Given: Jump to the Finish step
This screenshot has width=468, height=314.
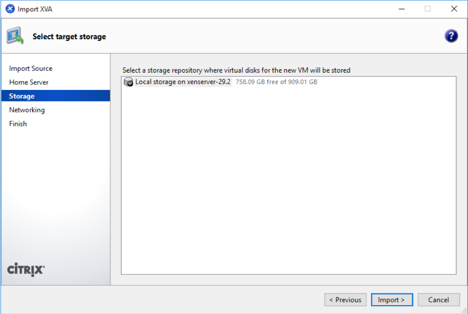Looking at the screenshot, I should point(18,123).
